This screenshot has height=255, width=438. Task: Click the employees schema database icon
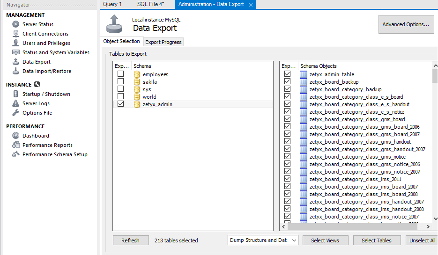[x=137, y=74]
